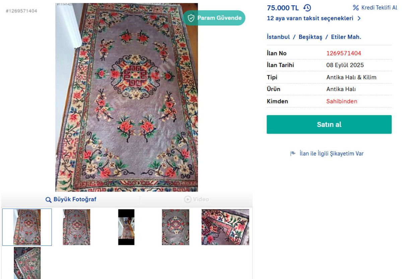Click the complaint flag icon

293,154
